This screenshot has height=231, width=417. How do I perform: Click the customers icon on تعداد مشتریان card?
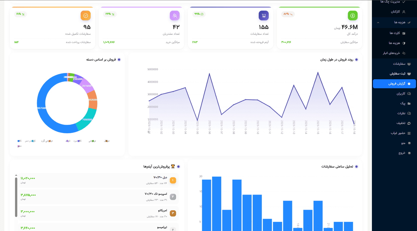pos(175,15)
